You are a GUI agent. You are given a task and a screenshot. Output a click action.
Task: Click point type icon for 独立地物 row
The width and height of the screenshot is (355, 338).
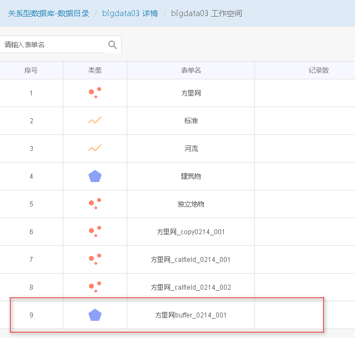[x=95, y=204]
